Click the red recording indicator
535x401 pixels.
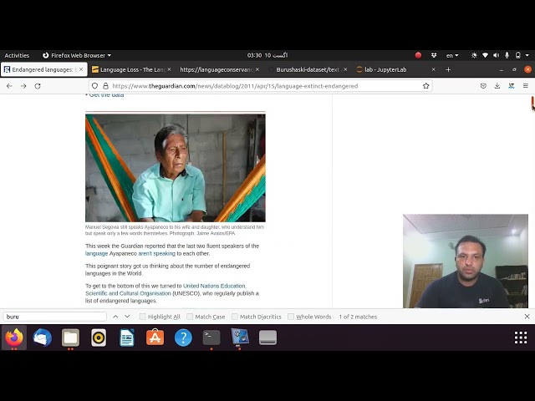(x=418, y=55)
